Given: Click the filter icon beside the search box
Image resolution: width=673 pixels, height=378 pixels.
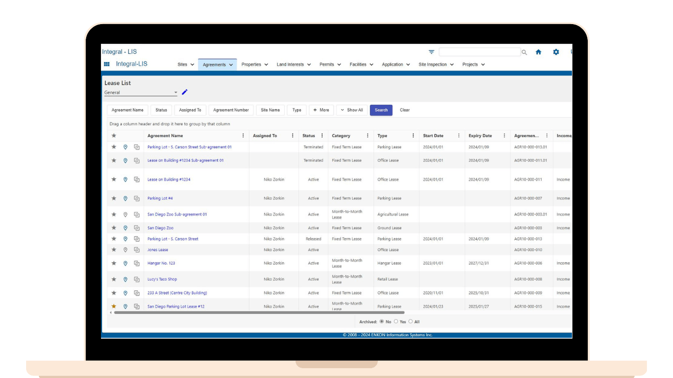Looking at the screenshot, I should click(432, 52).
